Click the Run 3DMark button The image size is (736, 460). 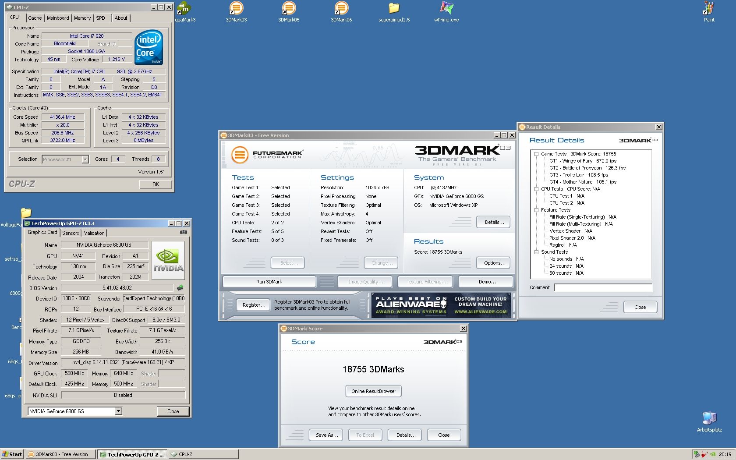tap(269, 282)
